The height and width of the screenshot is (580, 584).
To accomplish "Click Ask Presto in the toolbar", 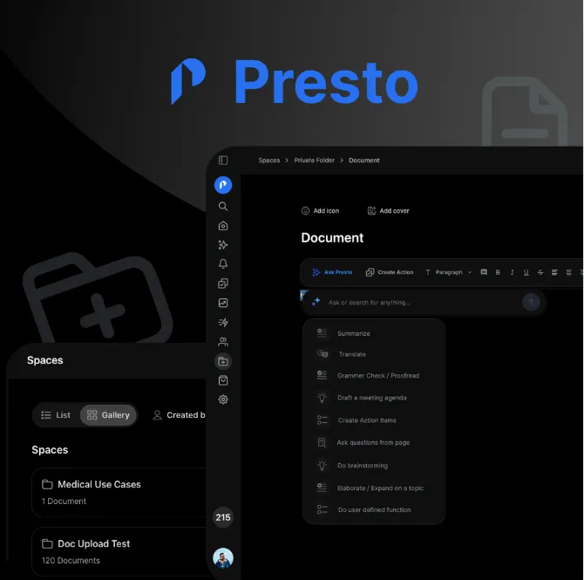I will point(332,272).
